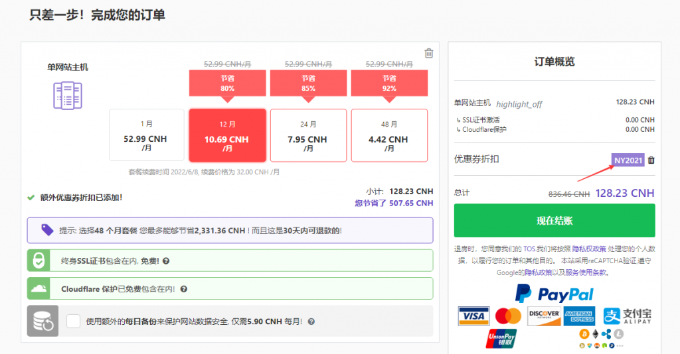Click the American Express logo
Viewport: 680px width, 354px height.
(579, 316)
